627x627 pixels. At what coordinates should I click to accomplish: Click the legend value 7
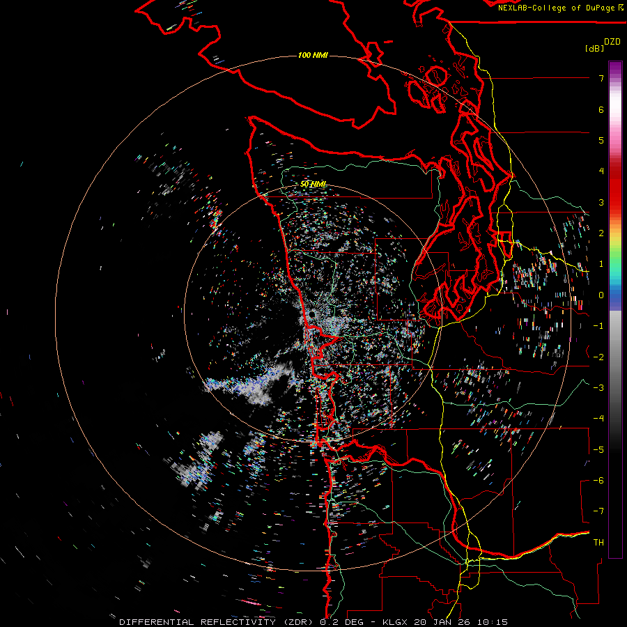click(601, 78)
